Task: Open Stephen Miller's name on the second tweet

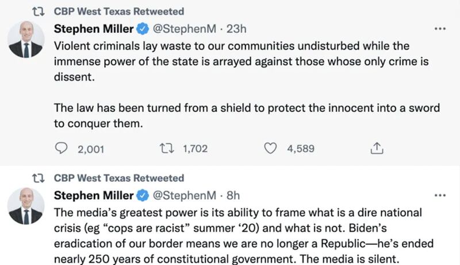Action: point(93,196)
